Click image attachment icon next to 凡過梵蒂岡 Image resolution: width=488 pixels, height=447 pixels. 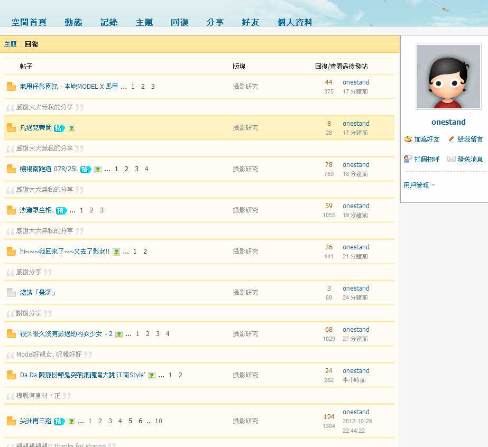point(71,128)
